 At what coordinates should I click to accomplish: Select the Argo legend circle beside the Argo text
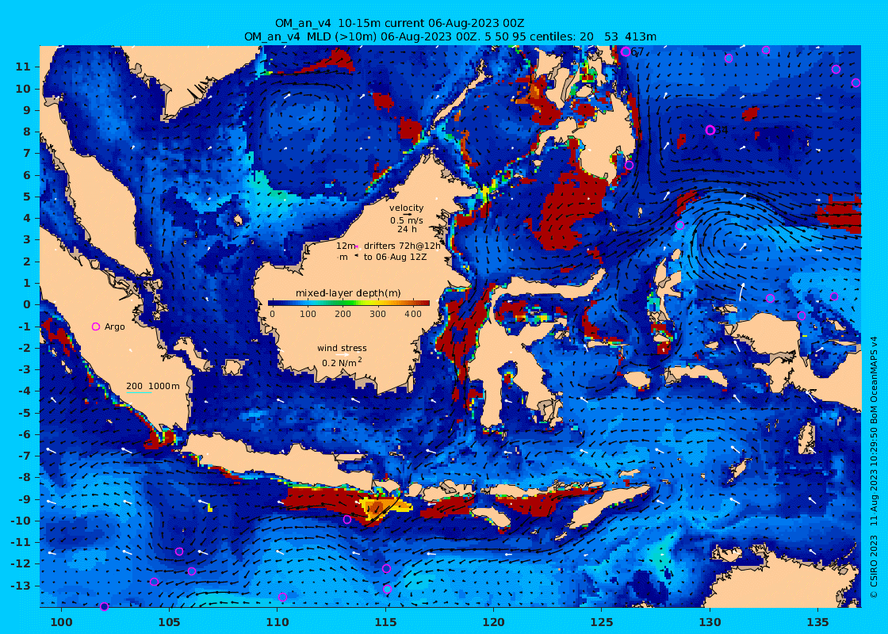click(96, 327)
